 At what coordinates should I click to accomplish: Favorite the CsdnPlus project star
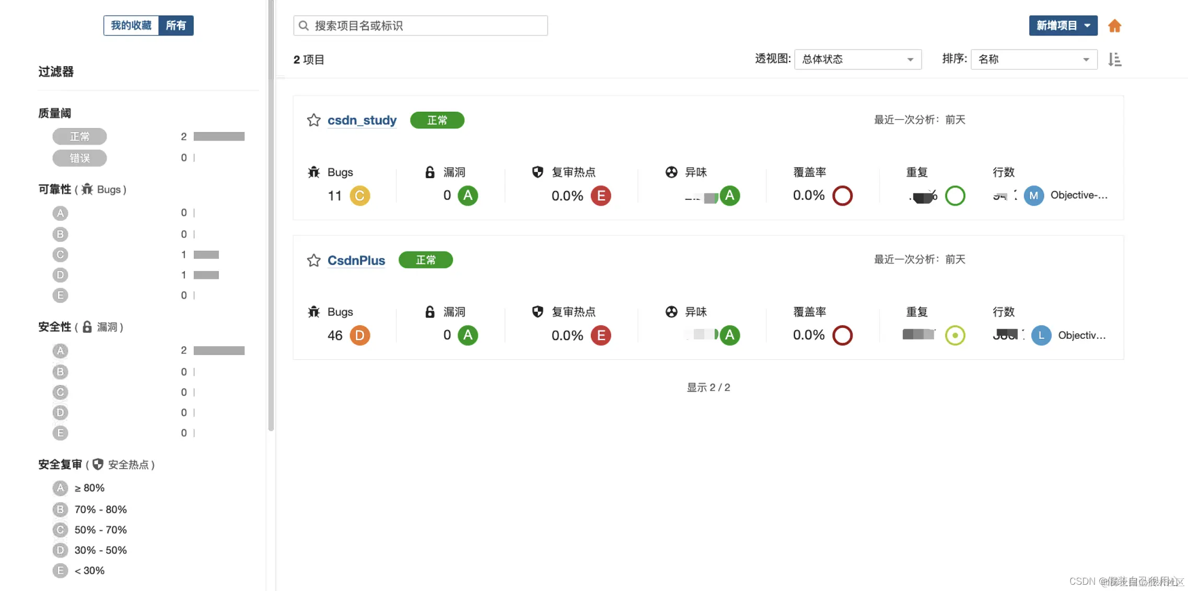313,260
